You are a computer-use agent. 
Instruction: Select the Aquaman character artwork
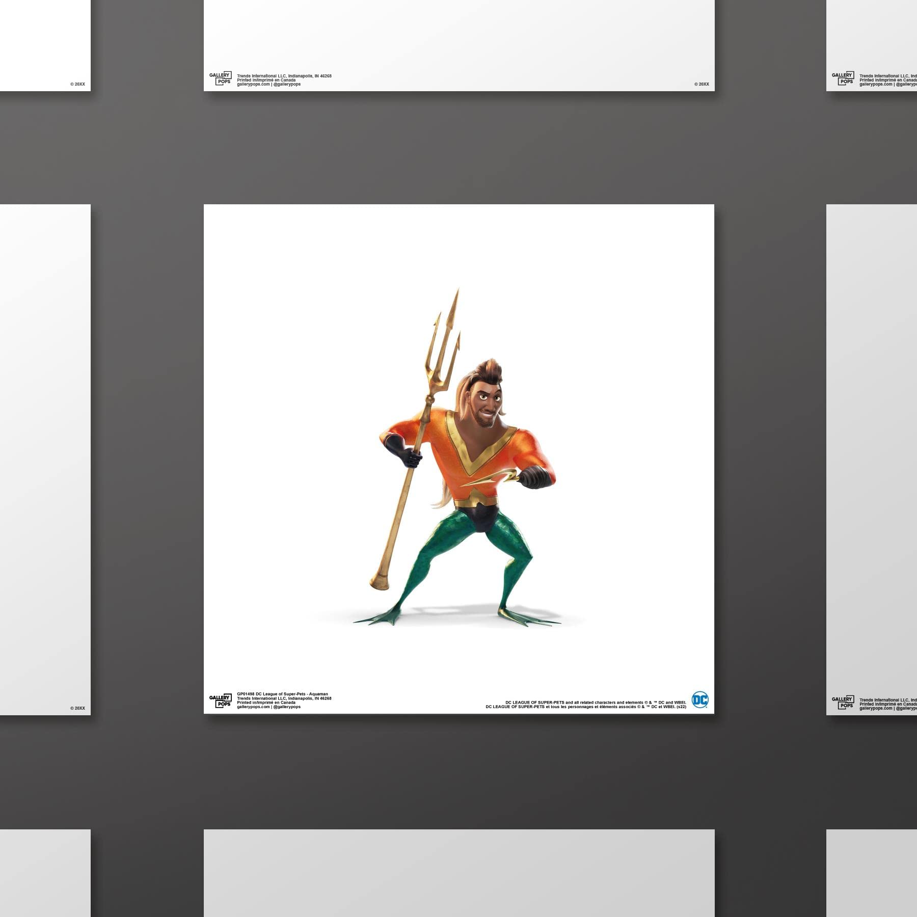pos(459,457)
